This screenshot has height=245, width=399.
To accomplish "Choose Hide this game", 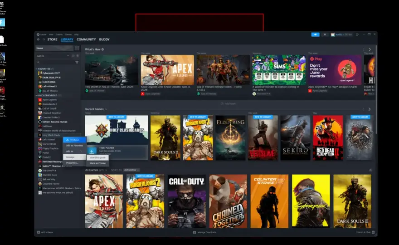I will pos(98,157).
